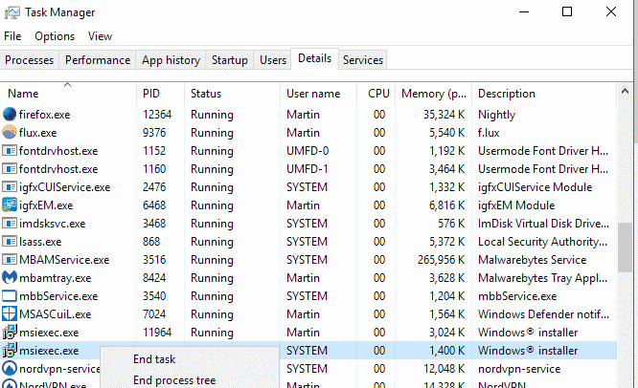Screen dimensions: 638x388
Task: Click the UMFD-0 user name cell
Action: (x=308, y=151)
